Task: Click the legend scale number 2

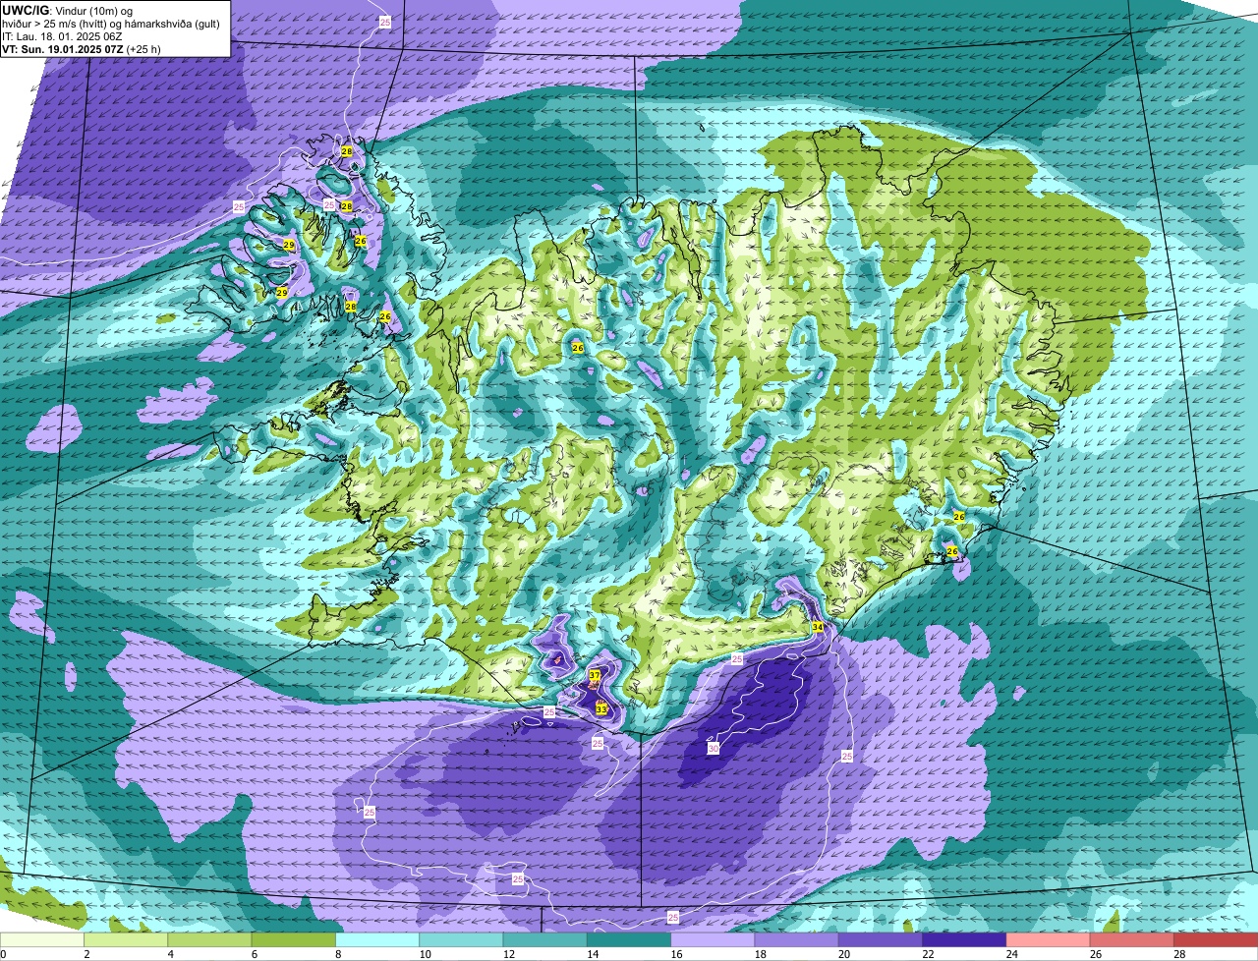Action: (86, 954)
